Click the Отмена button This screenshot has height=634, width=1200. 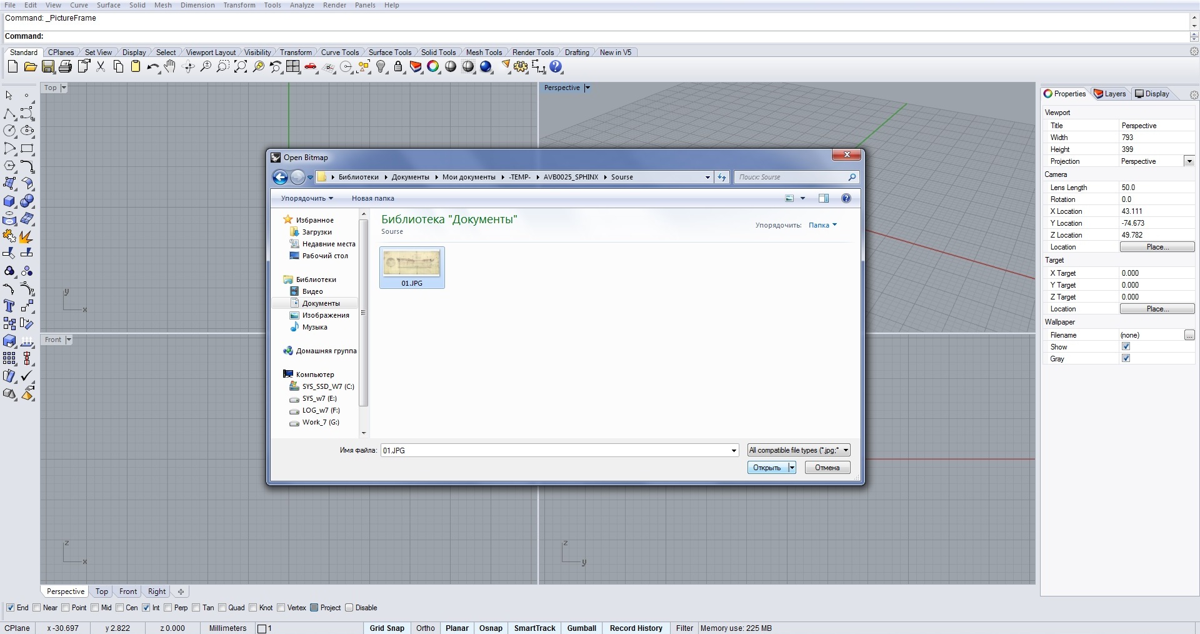pos(827,468)
